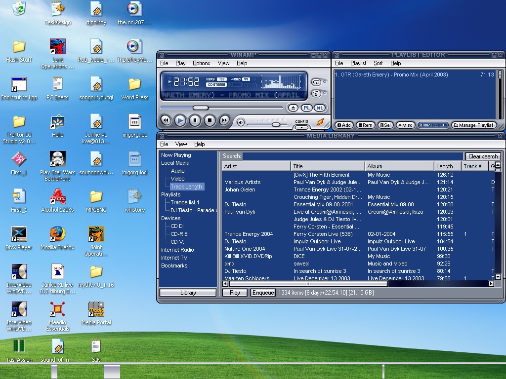The height and width of the screenshot is (379, 506).
Task: Select the Play Star Wars Battlefront icon
Action: click(57, 166)
